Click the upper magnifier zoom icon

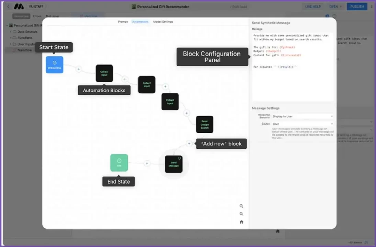tap(241, 206)
